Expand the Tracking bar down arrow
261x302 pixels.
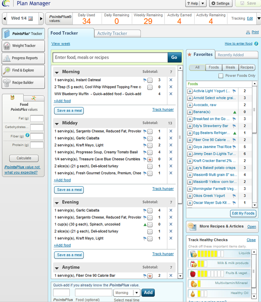point(259,18)
